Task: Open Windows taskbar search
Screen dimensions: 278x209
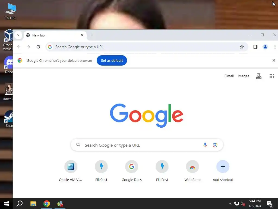Action: 20,204
